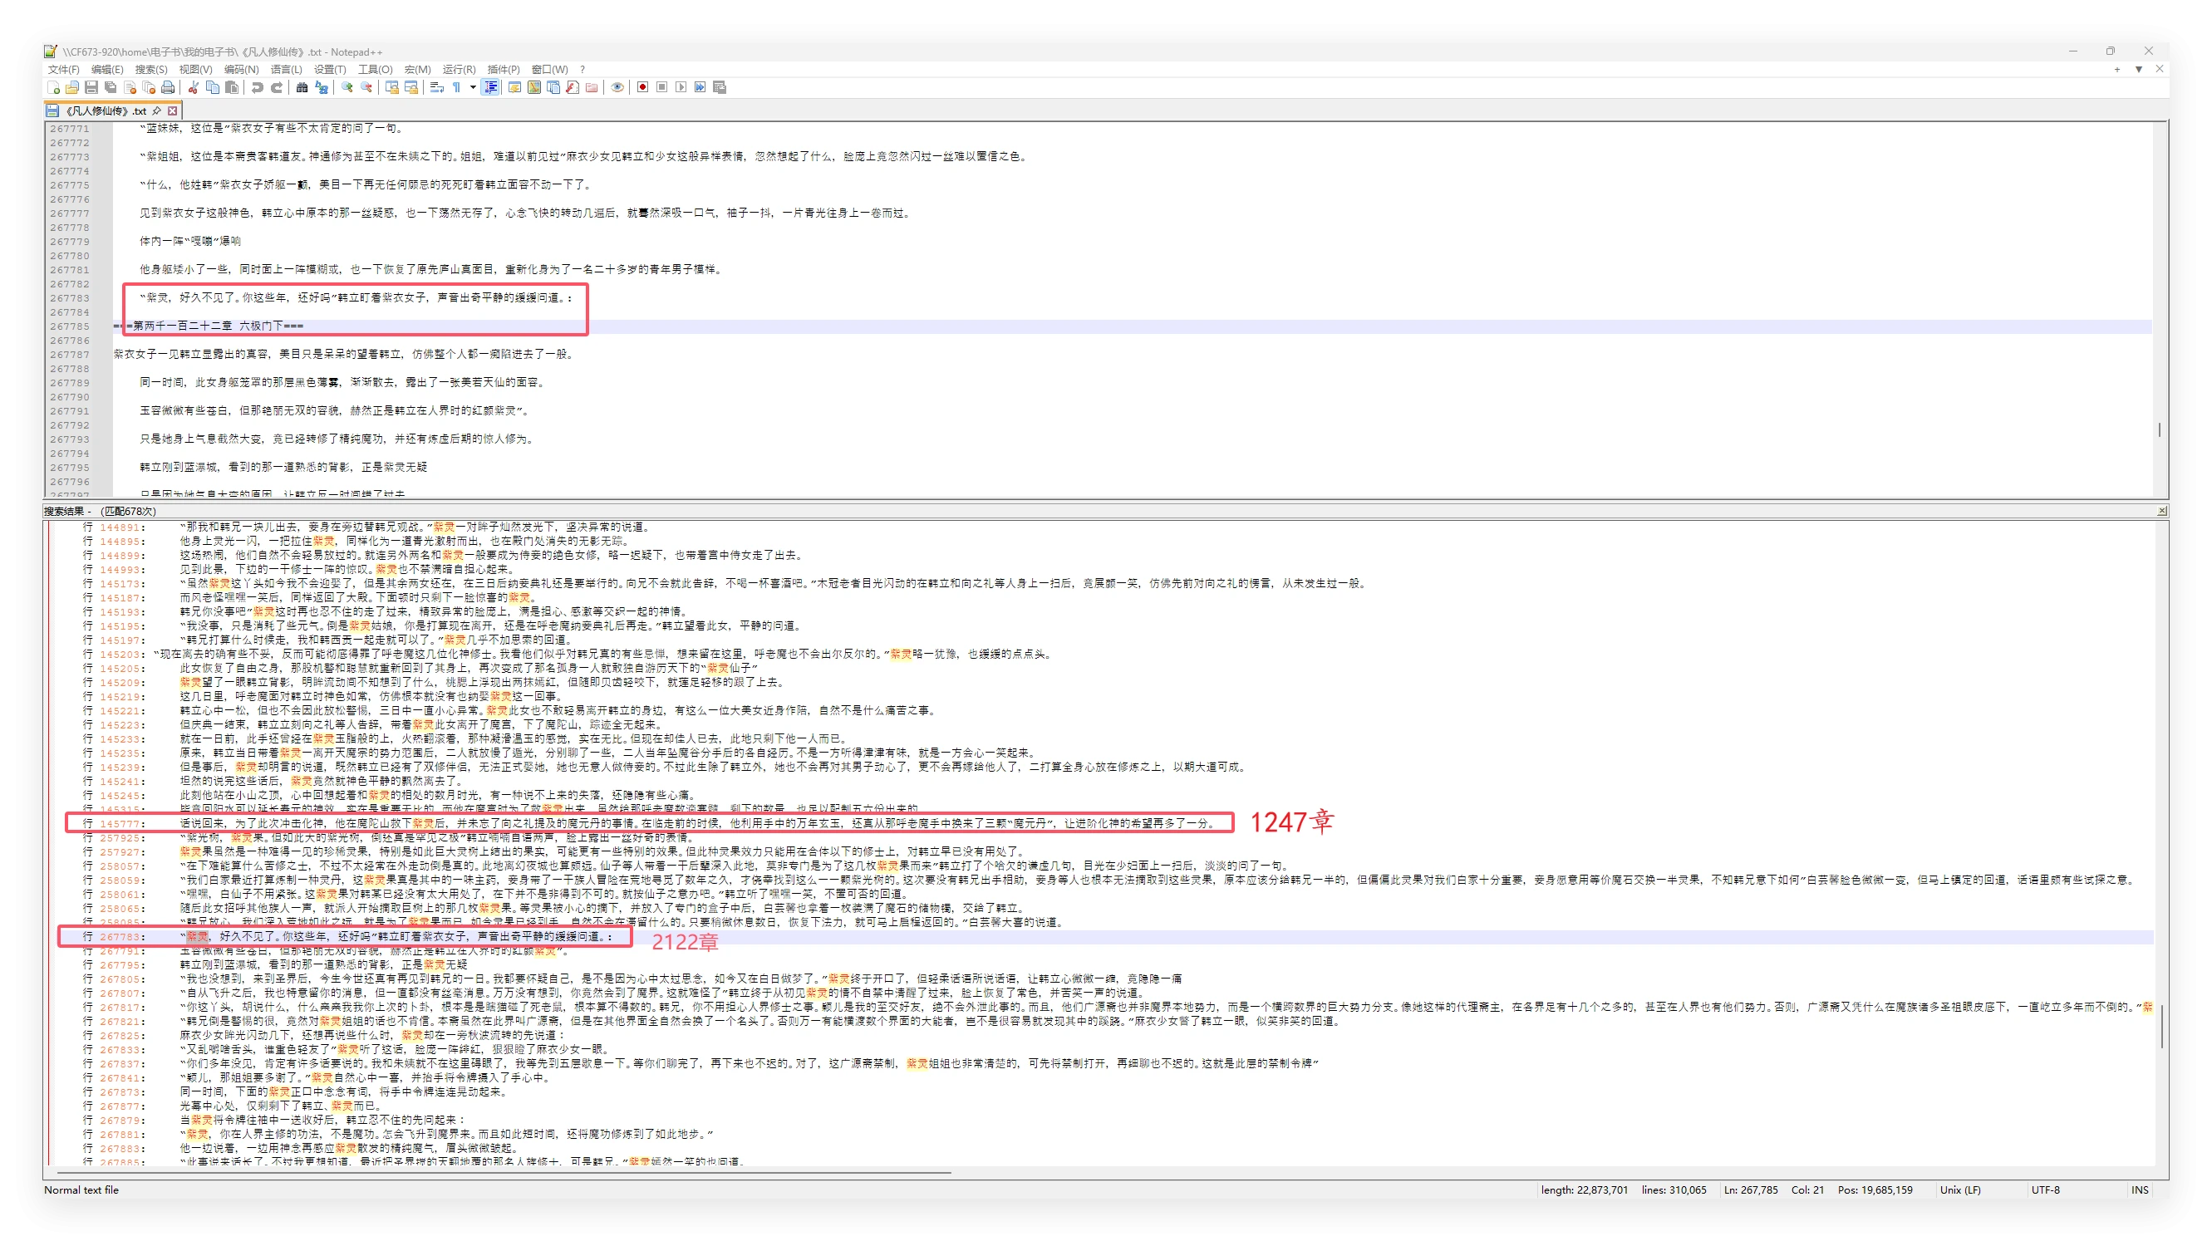2212x1241 pixels.
Task: Close the 《凡人修仙传》.txt tab
Action: point(173,110)
